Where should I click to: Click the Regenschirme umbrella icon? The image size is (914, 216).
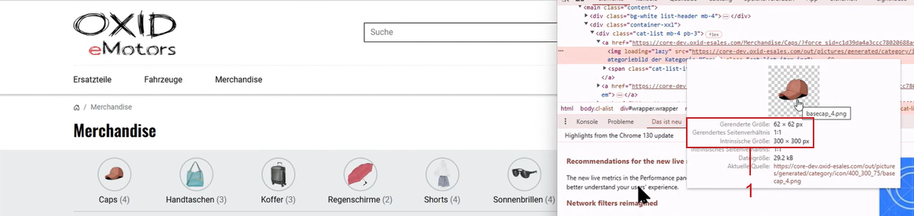(x=360, y=174)
